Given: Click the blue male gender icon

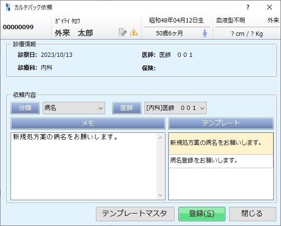Looking at the screenshot, I should tap(205, 33).
